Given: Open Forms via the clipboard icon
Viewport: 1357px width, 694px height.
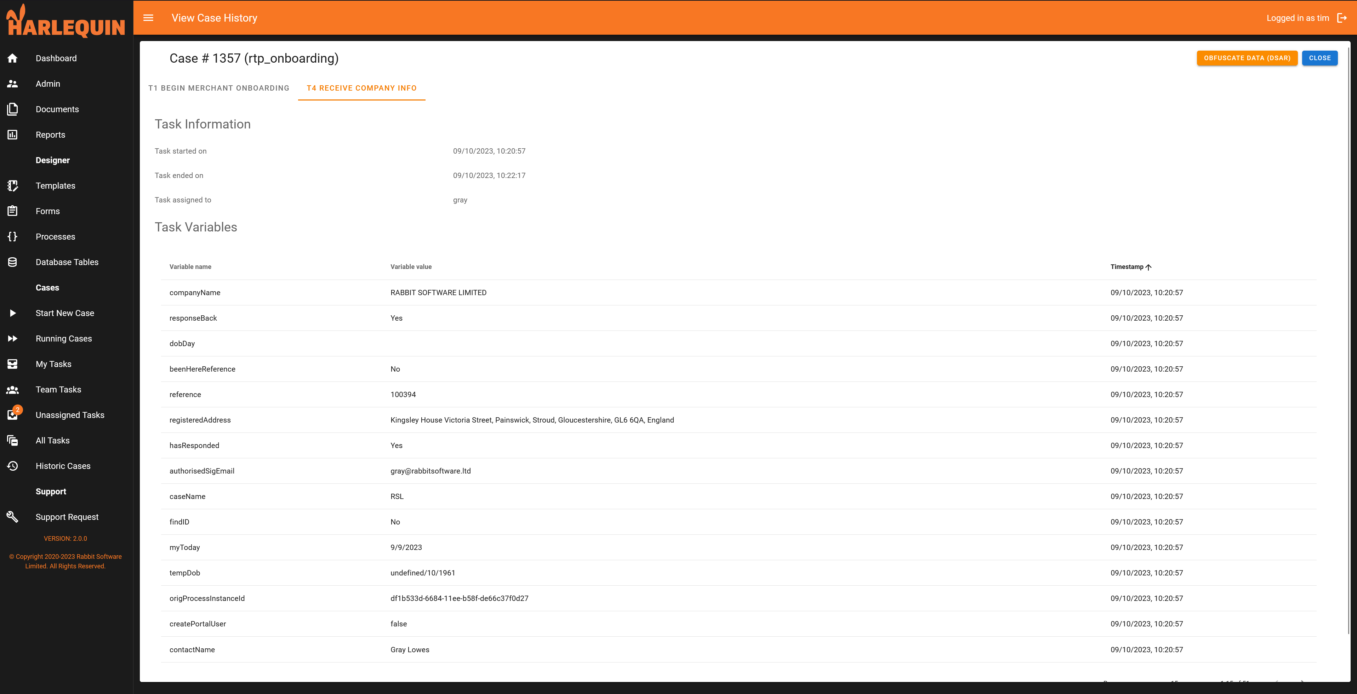Looking at the screenshot, I should pyautogui.click(x=13, y=211).
